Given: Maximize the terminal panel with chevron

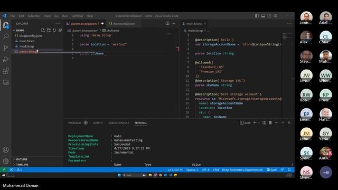Looking at the screenshot, I should tap(283, 123).
